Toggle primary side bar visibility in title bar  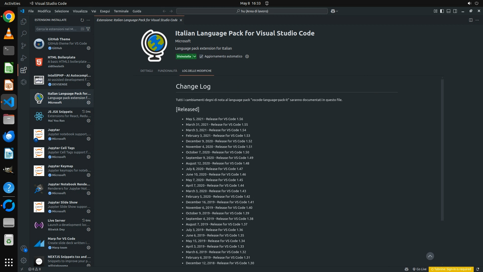(x=442, y=11)
